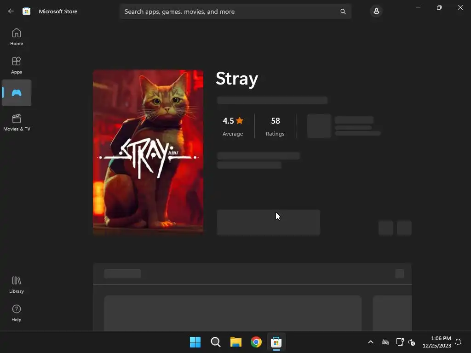Viewport: 471px width, 353px height.
Task: Click the Stray cover art image
Action: pos(148,152)
